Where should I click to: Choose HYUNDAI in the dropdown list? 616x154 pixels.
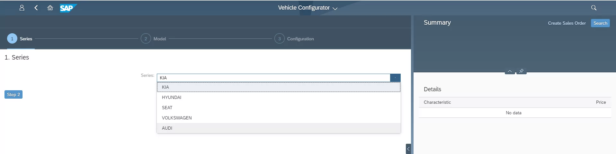coord(172,97)
